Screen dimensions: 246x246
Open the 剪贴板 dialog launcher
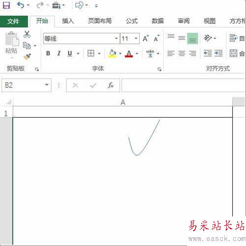[x=37, y=69]
